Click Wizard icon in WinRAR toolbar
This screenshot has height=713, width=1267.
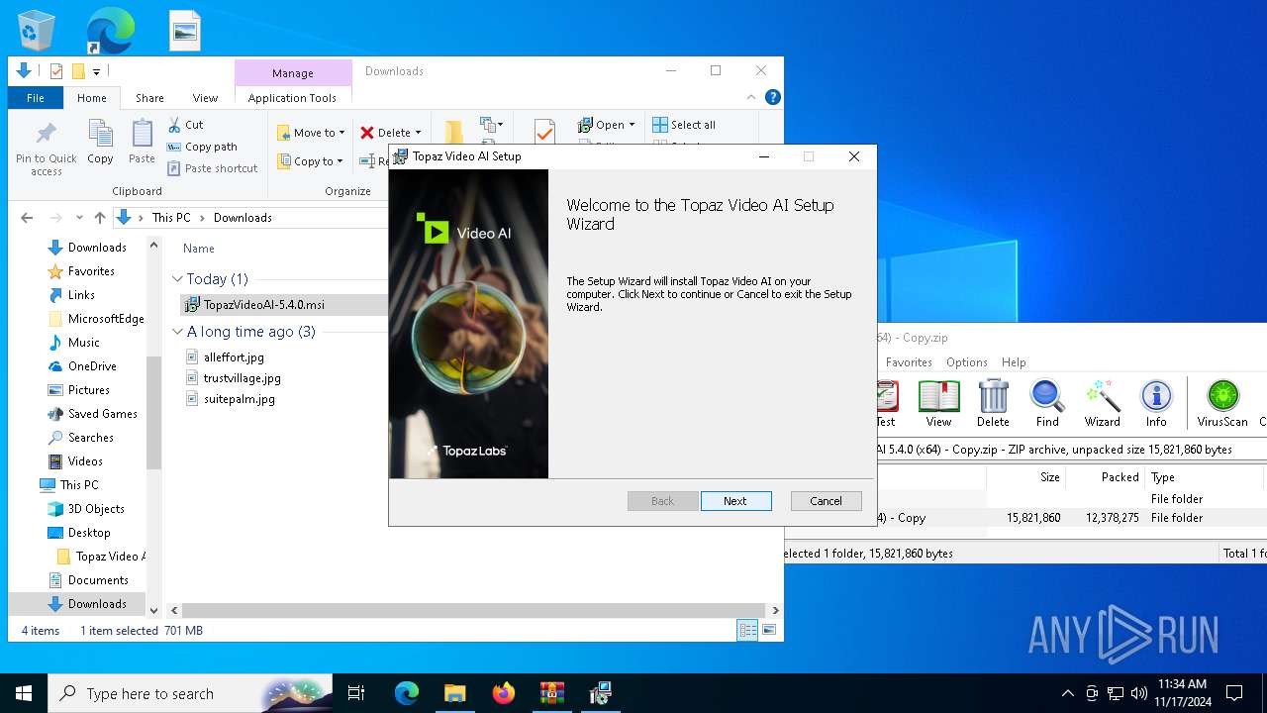point(1102,403)
